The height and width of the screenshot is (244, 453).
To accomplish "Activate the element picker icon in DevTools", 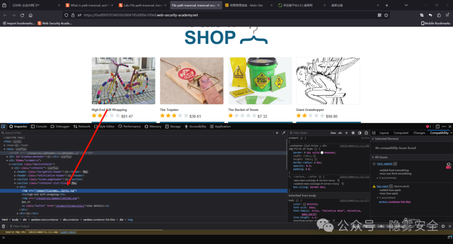I will point(3,127).
